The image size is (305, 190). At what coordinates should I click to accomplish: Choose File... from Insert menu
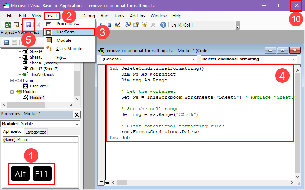[x=70, y=58]
